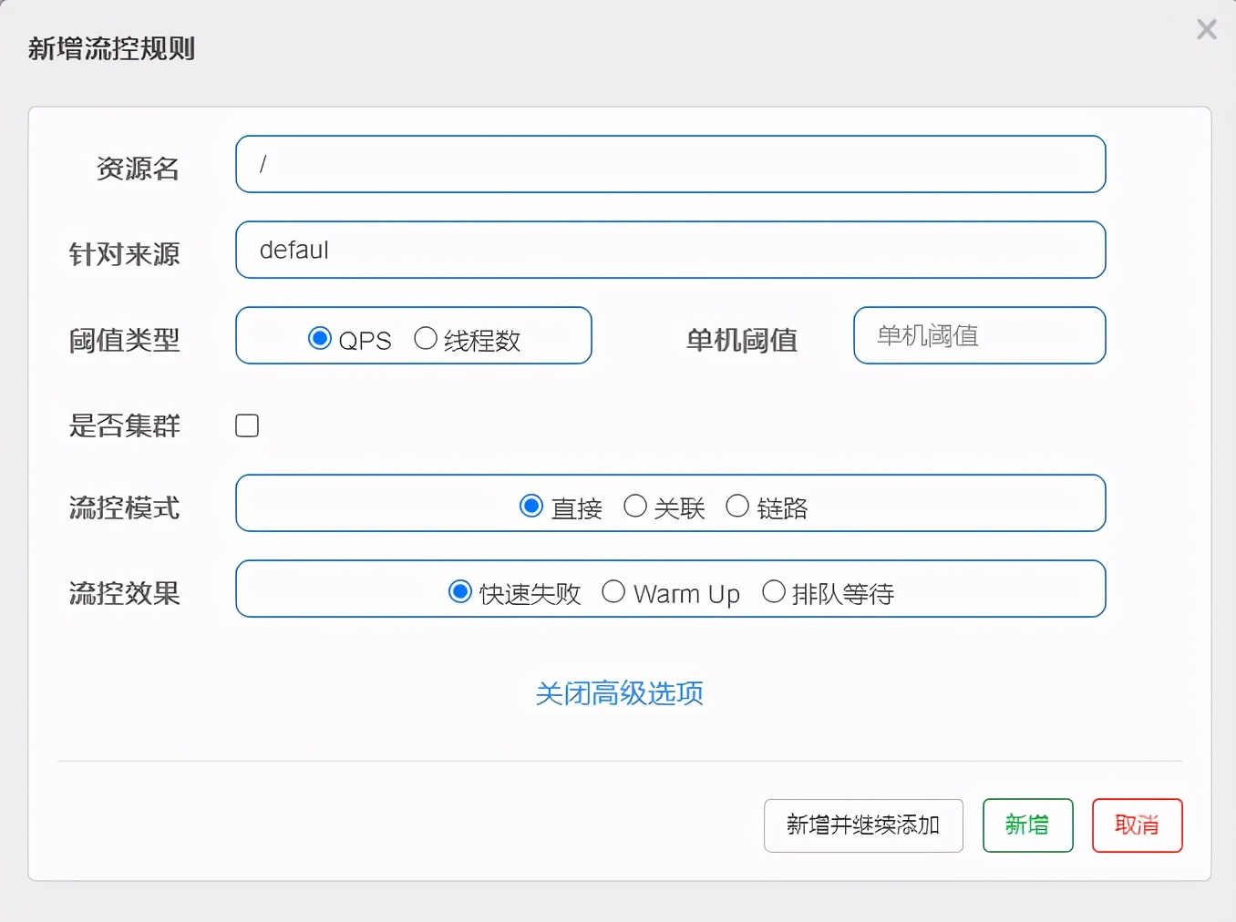Viewport: 1236px width, 922px height.
Task: Click the 关闭高级选项 link
Action: [619, 693]
